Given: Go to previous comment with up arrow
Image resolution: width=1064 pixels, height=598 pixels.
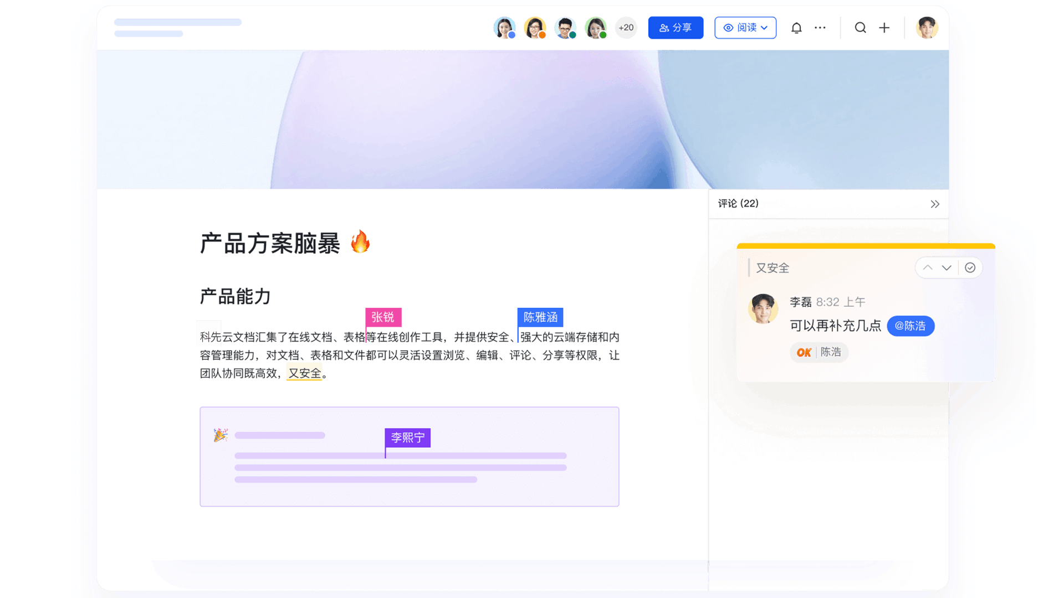Looking at the screenshot, I should [928, 268].
